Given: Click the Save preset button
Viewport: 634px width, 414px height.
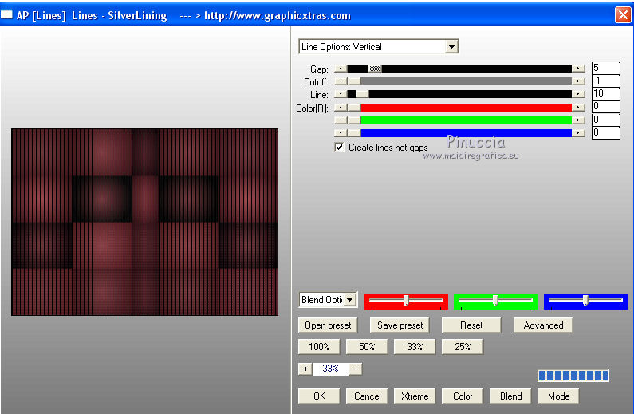Looking at the screenshot, I should pos(400,325).
